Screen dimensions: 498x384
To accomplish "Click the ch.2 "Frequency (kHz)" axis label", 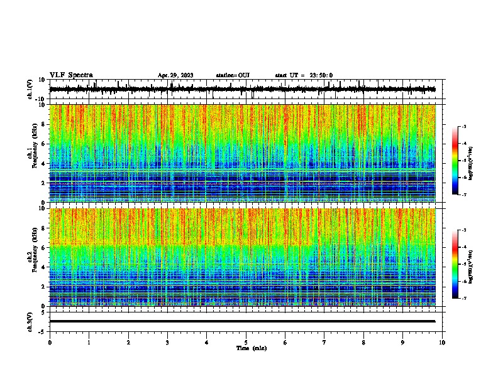I will [x=35, y=250].
